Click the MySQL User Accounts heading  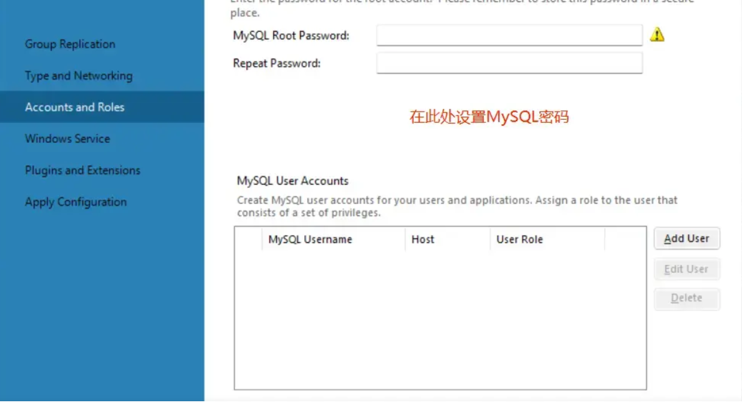pos(292,181)
